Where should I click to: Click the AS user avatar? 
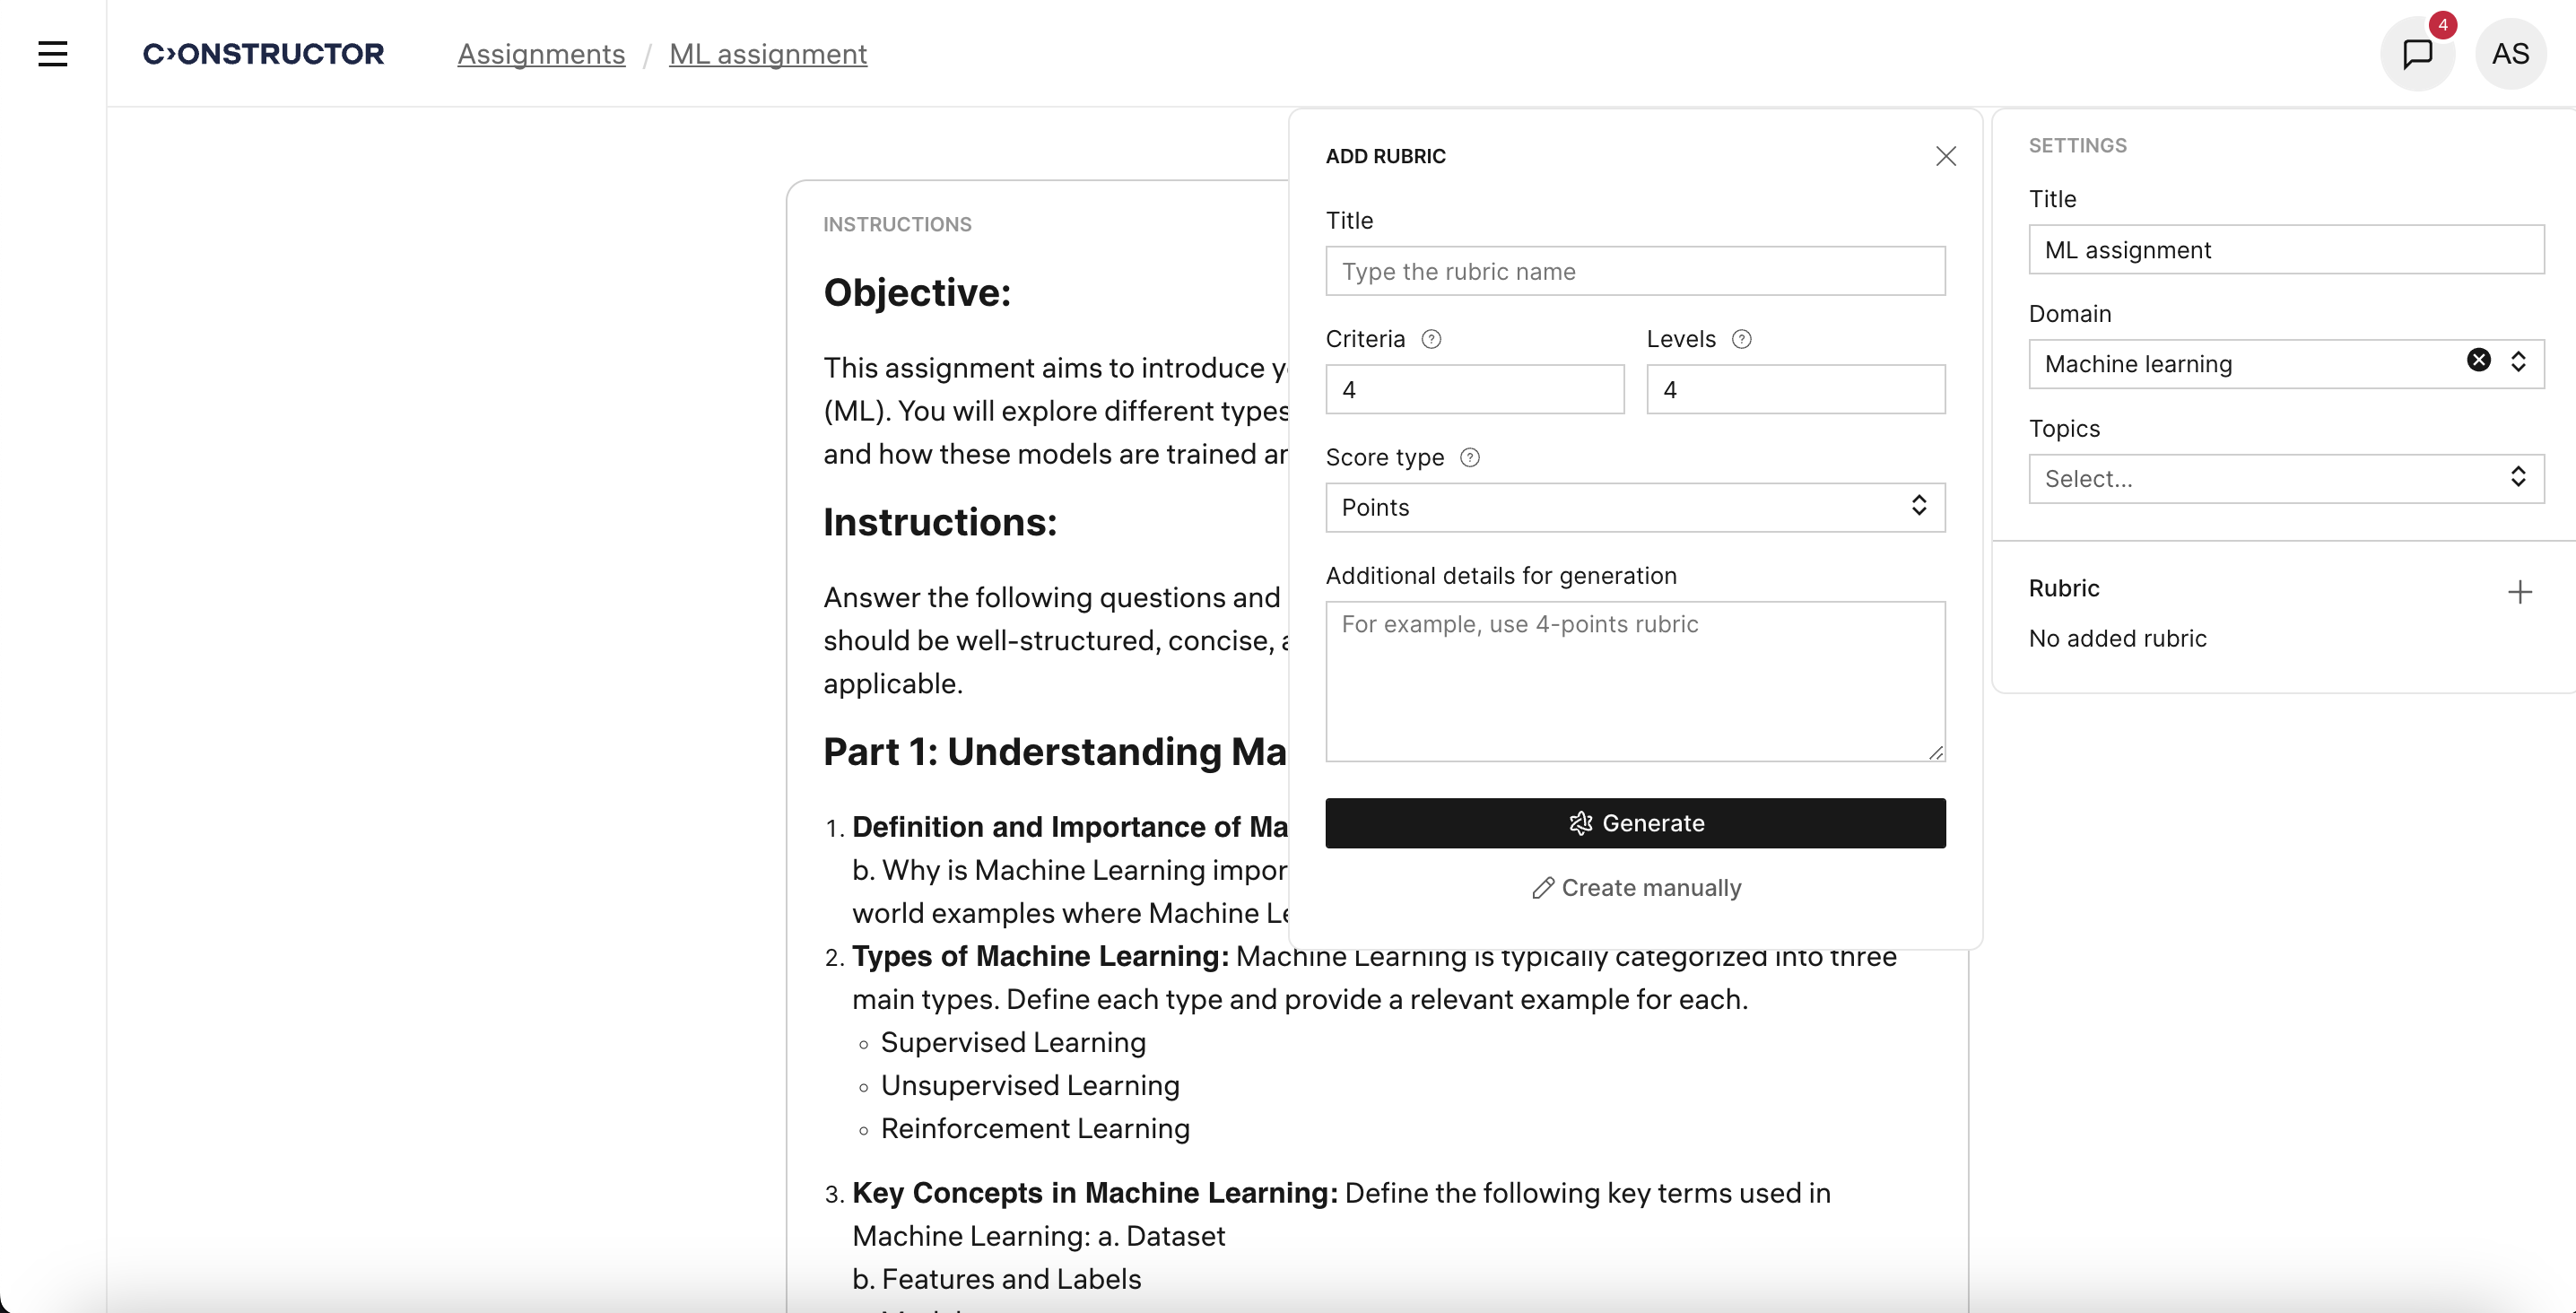2511,53
